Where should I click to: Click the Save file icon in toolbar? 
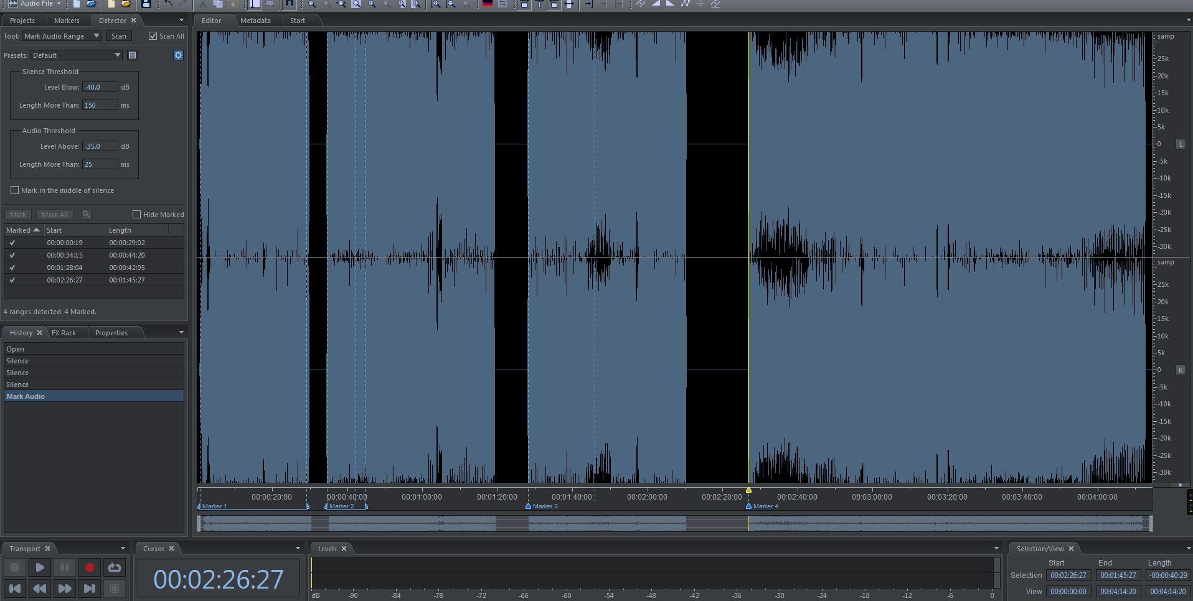coord(146,4)
